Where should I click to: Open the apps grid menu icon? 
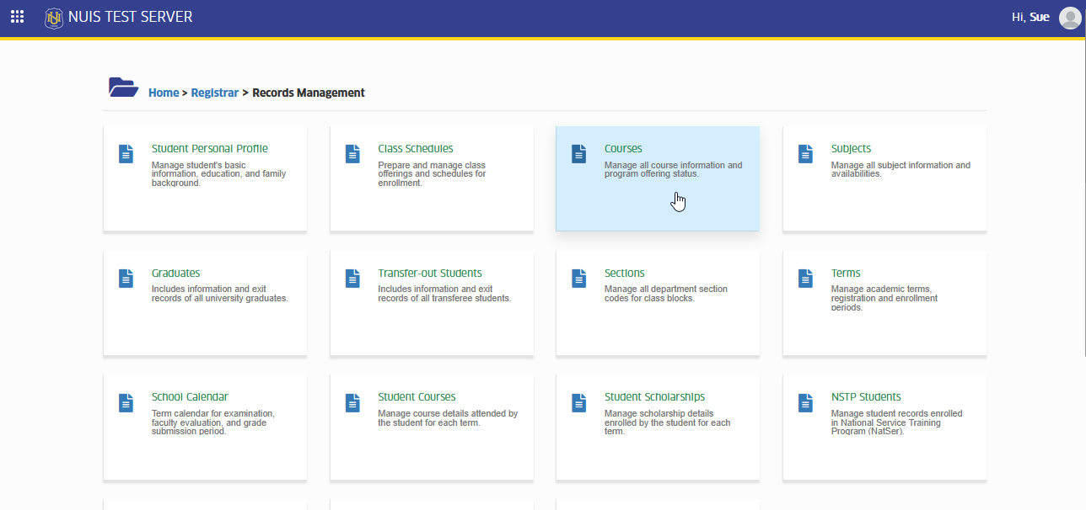pyautogui.click(x=17, y=17)
